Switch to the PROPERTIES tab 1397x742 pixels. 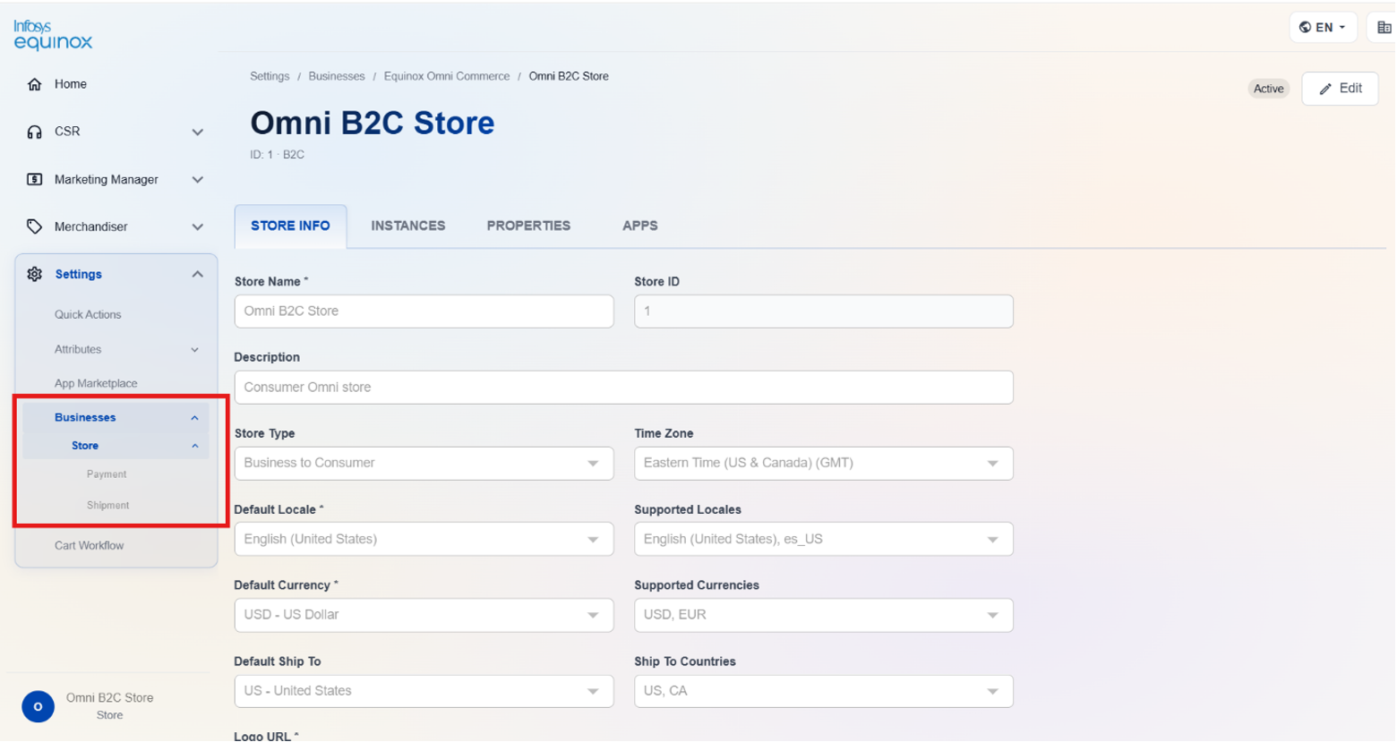click(528, 226)
